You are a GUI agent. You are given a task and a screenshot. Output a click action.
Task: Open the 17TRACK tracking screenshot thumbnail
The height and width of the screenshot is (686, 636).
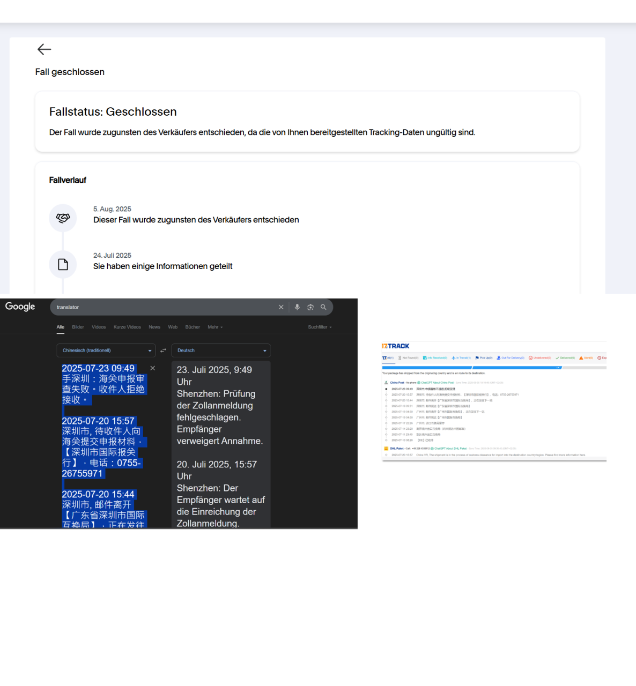click(494, 402)
